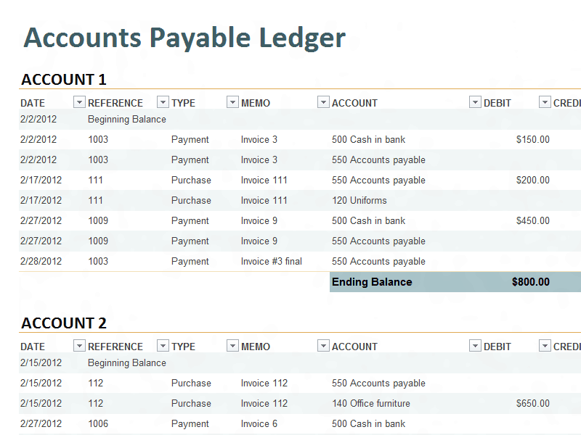Select the 'Invoice #3 final' memo cell
The height and width of the screenshot is (435, 581).
coord(271,261)
